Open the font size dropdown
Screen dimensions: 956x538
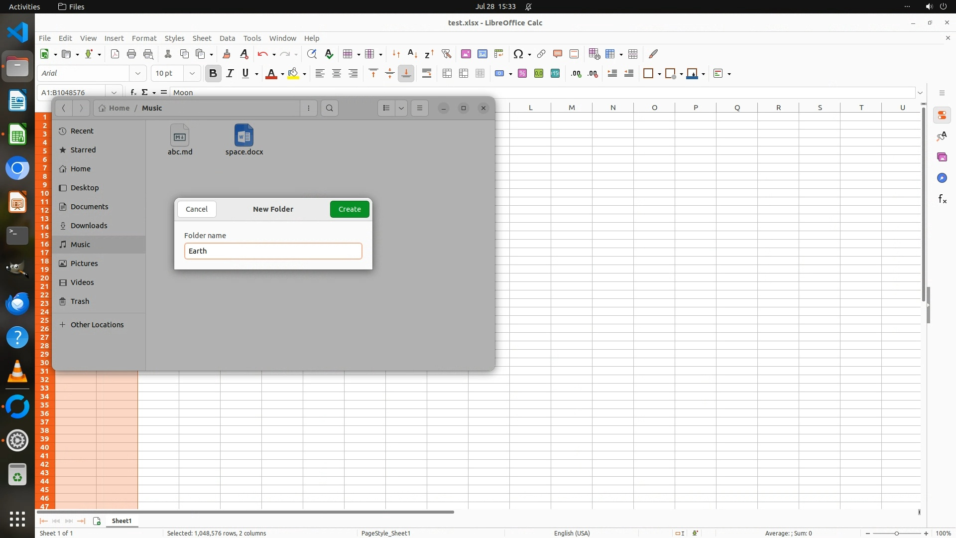click(x=192, y=74)
